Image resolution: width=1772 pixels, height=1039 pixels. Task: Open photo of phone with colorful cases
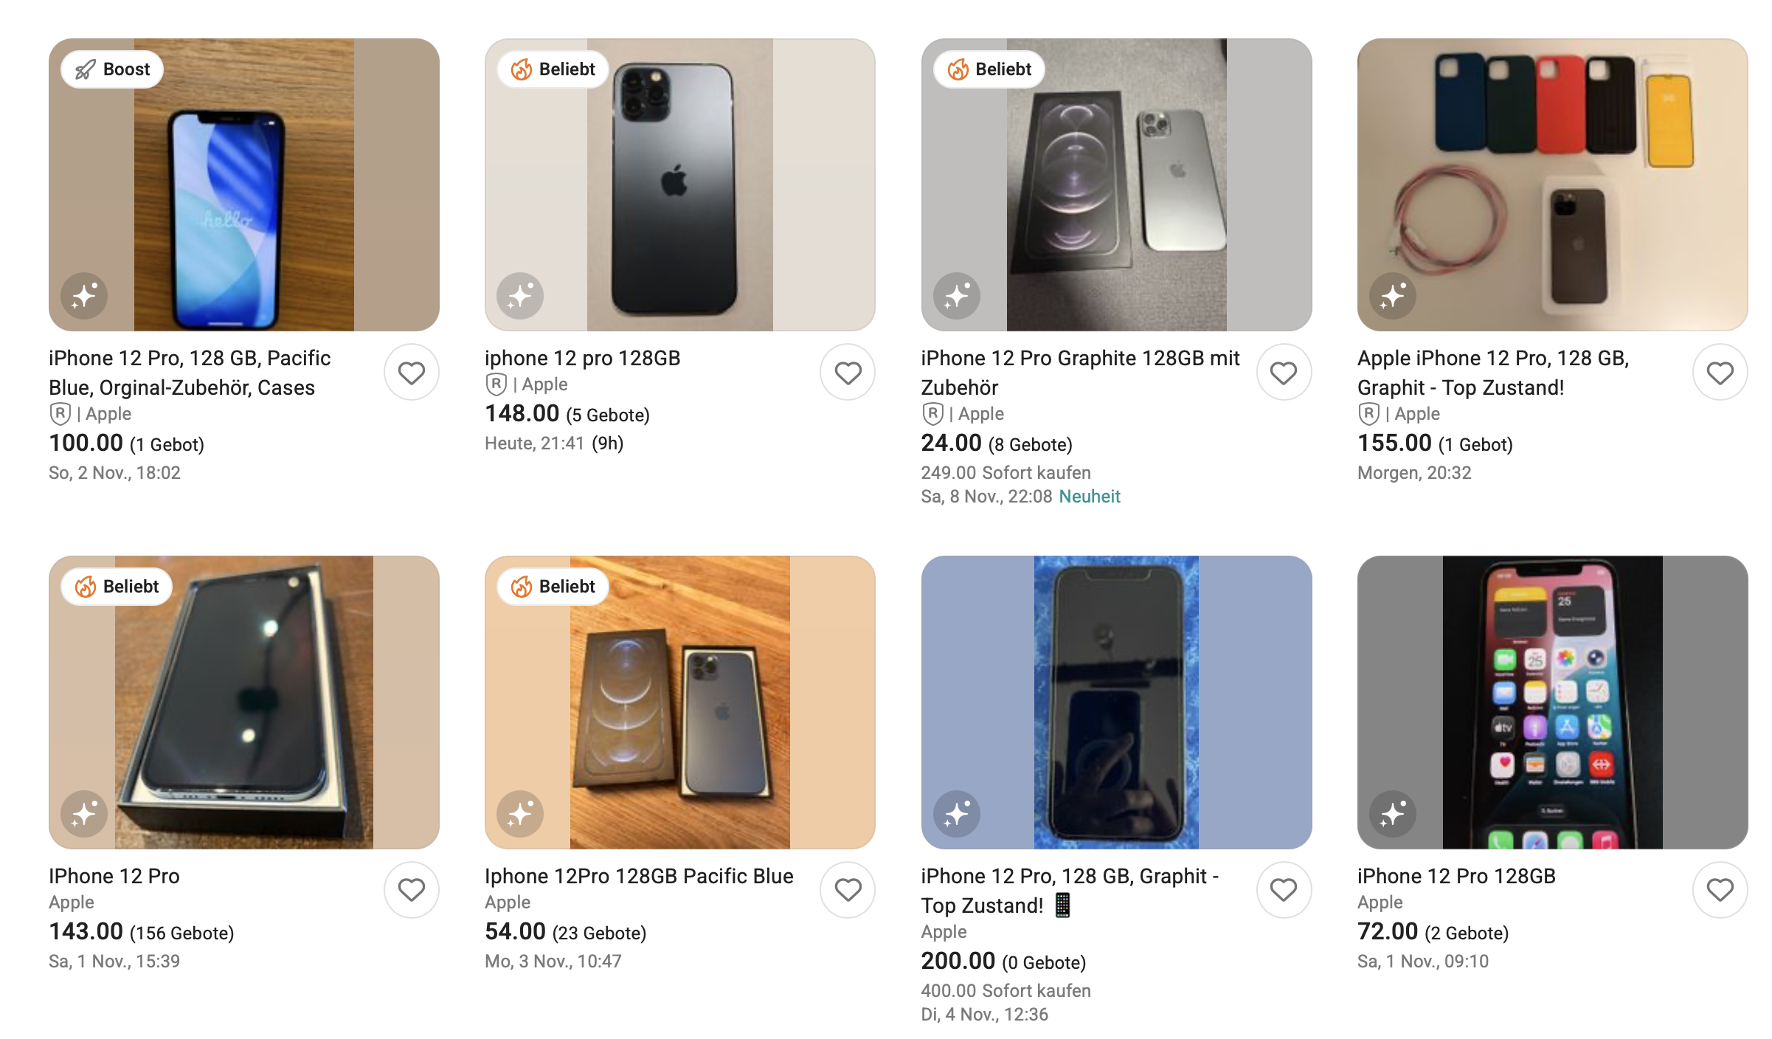[1552, 184]
